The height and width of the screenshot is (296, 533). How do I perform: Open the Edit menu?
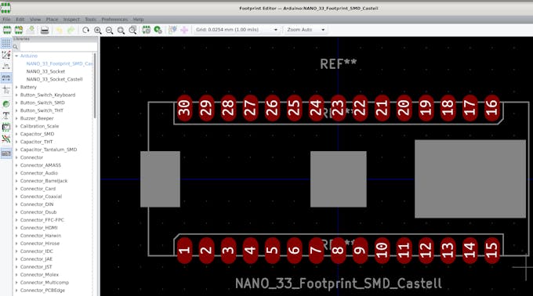pyautogui.click(x=20, y=20)
